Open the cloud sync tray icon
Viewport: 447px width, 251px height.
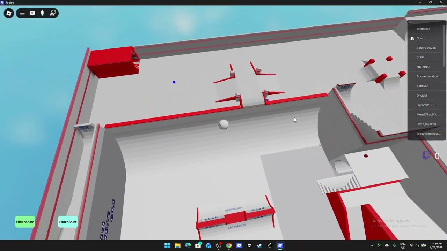point(387,245)
